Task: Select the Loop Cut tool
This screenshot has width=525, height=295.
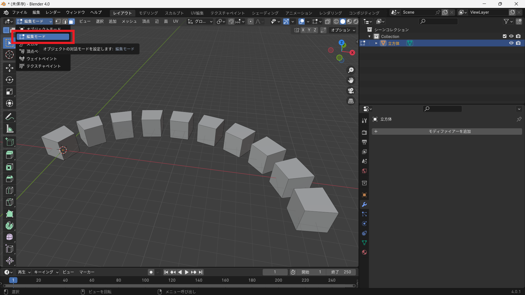Action: click(10, 190)
